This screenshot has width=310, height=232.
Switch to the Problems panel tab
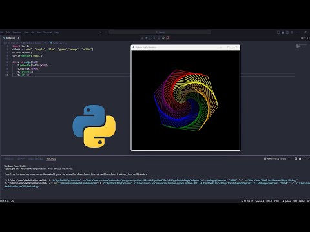(9, 159)
